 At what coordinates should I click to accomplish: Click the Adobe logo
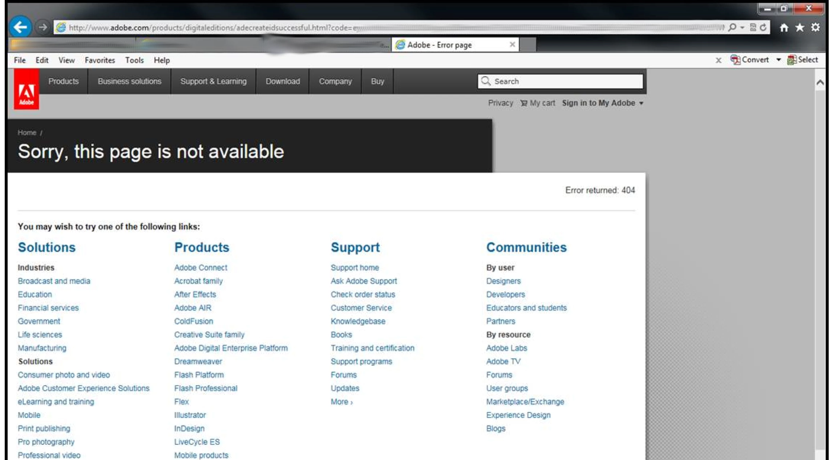click(26, 89)
